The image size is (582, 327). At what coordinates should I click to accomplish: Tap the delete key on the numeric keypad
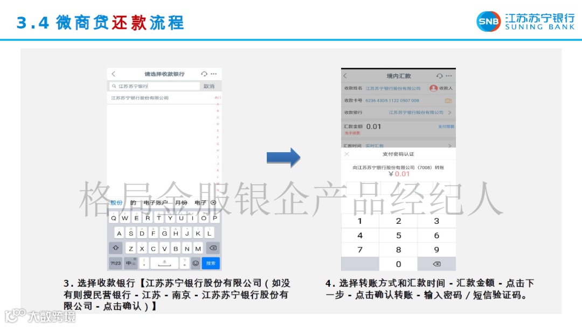point(436,264)
